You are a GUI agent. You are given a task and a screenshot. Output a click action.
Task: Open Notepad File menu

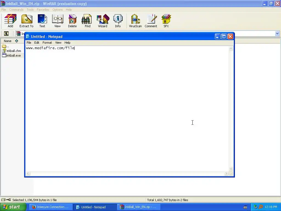coord(29,43)
